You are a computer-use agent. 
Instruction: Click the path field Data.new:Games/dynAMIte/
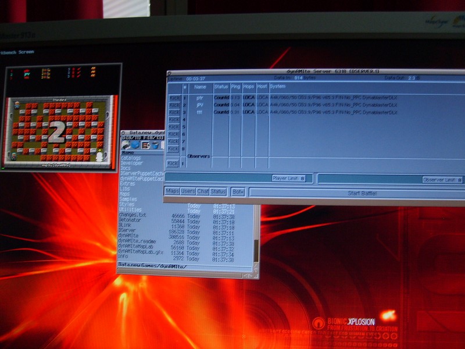[185, 266]
